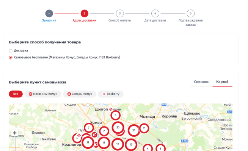The image size is (248, 151).
Task: Click the Мытищи label on the map
Action: coord(147,117)
